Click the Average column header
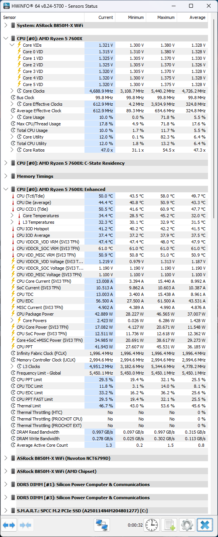218x537 pixels. coord(192,17)
